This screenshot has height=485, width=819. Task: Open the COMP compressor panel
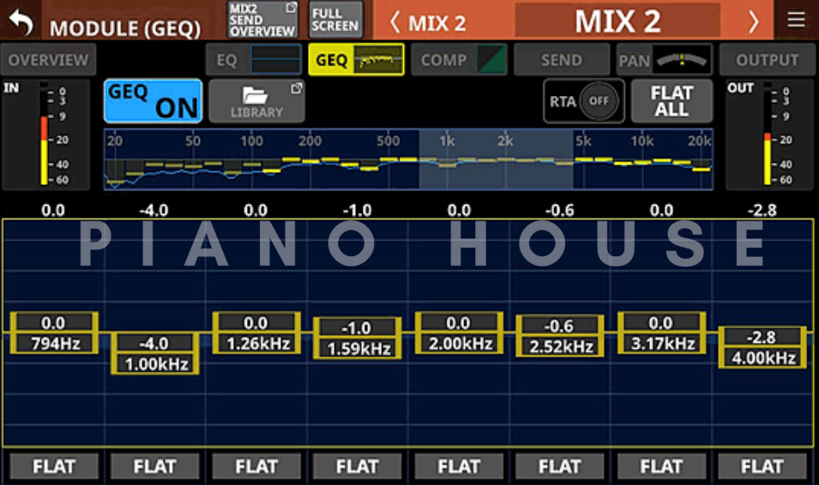[x=459, y=60]
